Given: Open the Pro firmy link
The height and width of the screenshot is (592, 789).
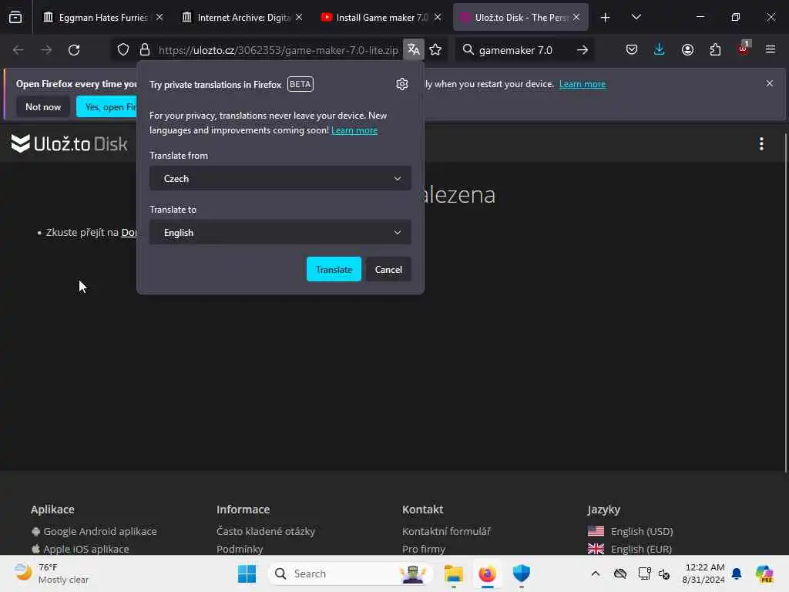Looking at the screenshot, I should point(424,549).
